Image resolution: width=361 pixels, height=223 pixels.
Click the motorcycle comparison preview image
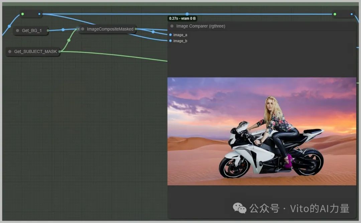tap(262, 131)
